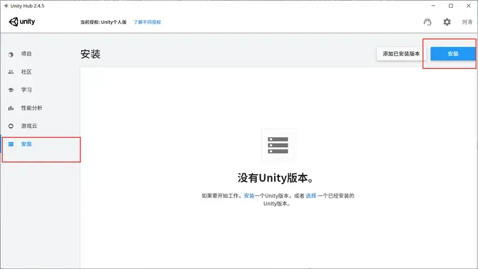Minimize the Unity Hub window
The image size is (478, 269).
click(x=433, y=6)
